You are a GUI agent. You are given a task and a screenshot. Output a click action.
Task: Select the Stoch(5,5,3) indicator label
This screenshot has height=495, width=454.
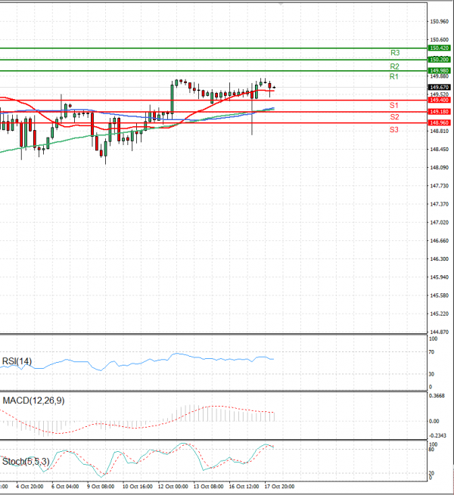point(26,462)
